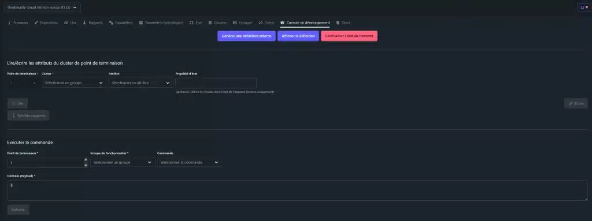The image size is (592, 221).
Task: Focus the Propriété d'état input field
Action: pos(216,83)
